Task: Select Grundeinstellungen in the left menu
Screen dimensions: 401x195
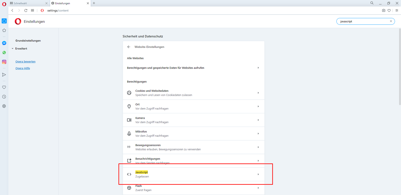Action: point(28,41)
